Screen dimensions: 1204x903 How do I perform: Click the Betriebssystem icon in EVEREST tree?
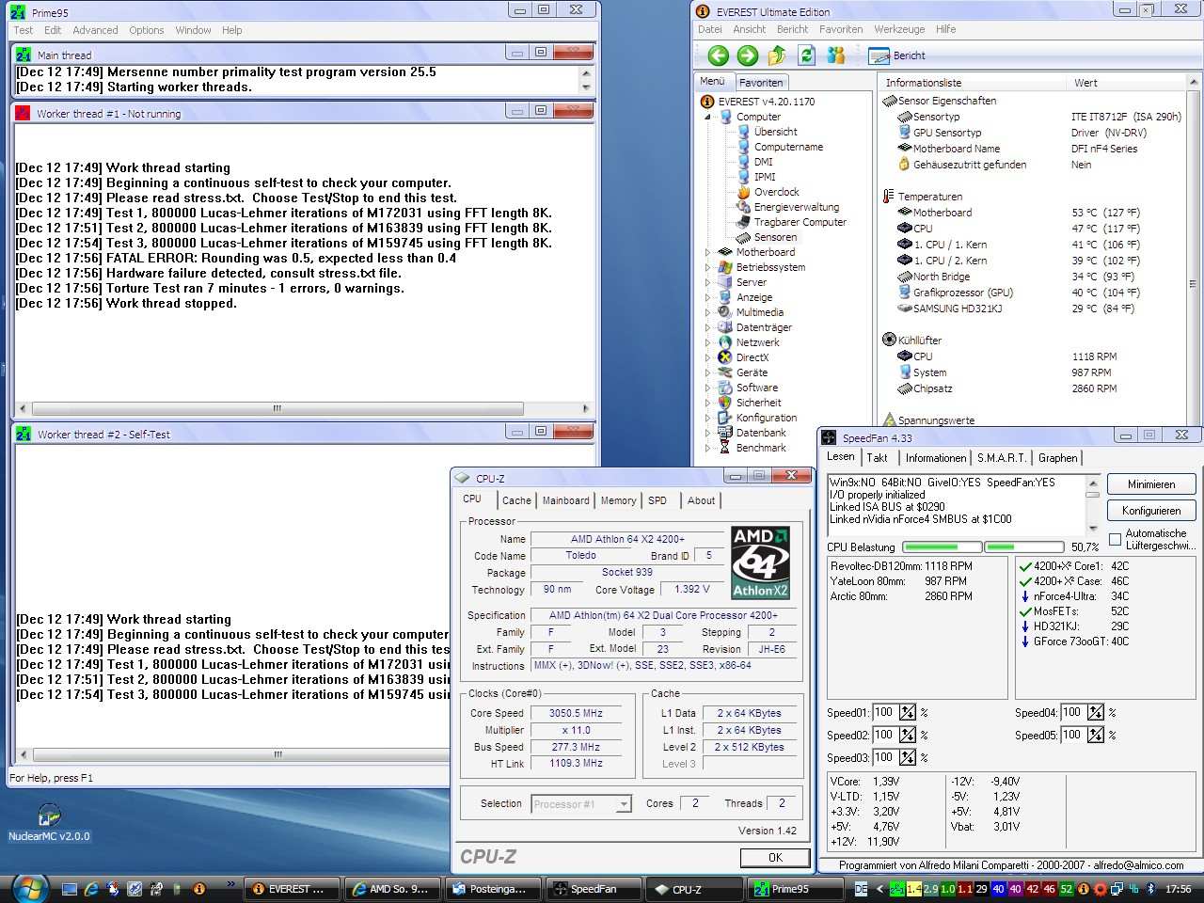coord(724,267)
